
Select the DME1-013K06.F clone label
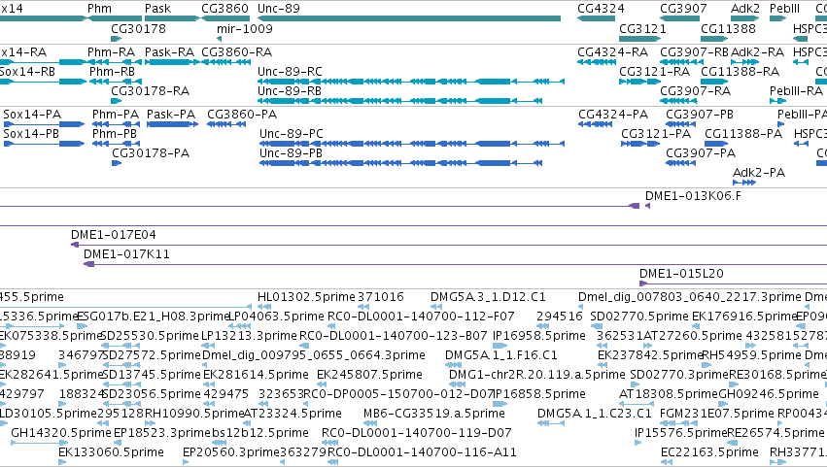pos(693,195)
